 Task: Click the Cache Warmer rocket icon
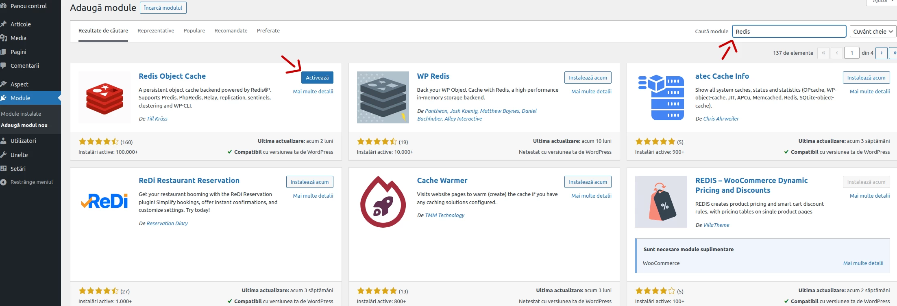click(x=383, y=202)
